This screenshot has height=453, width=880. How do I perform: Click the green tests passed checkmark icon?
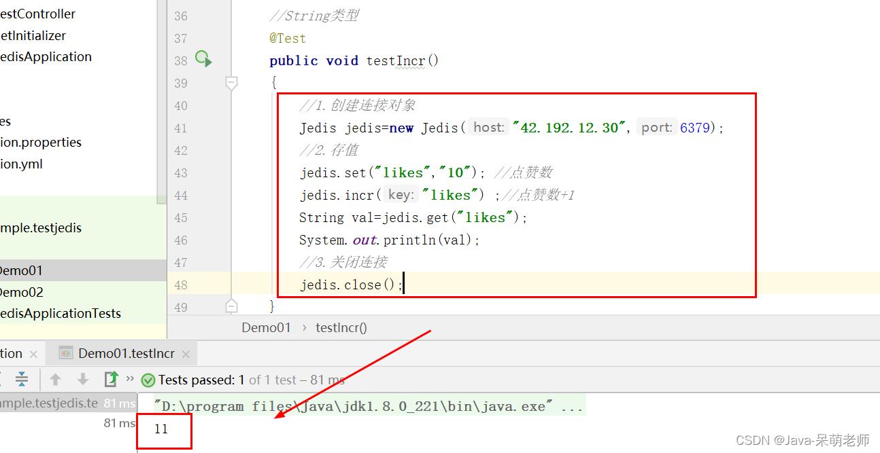[148, 380]
